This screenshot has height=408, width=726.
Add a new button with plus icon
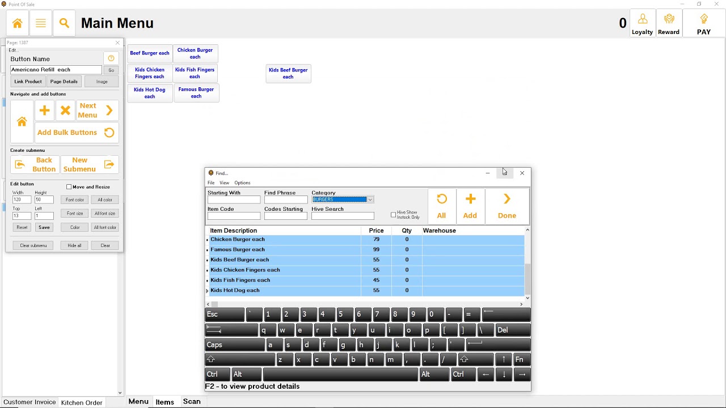tap(44, 110)
